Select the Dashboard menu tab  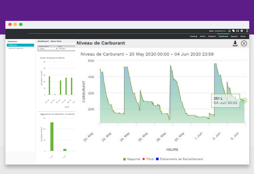223,36
